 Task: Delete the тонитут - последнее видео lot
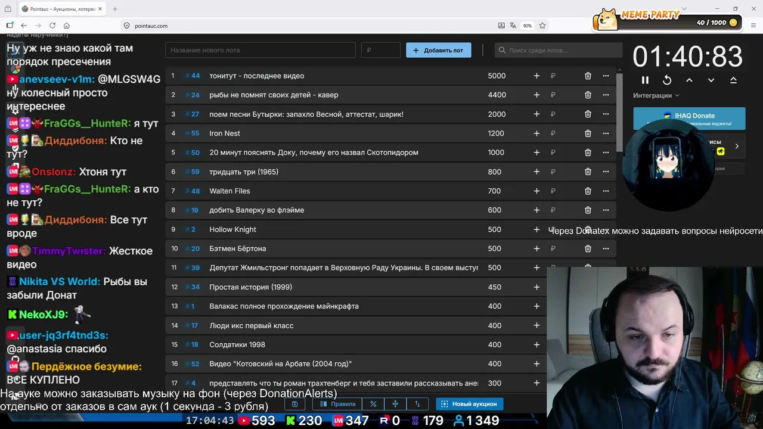point(588,76)
